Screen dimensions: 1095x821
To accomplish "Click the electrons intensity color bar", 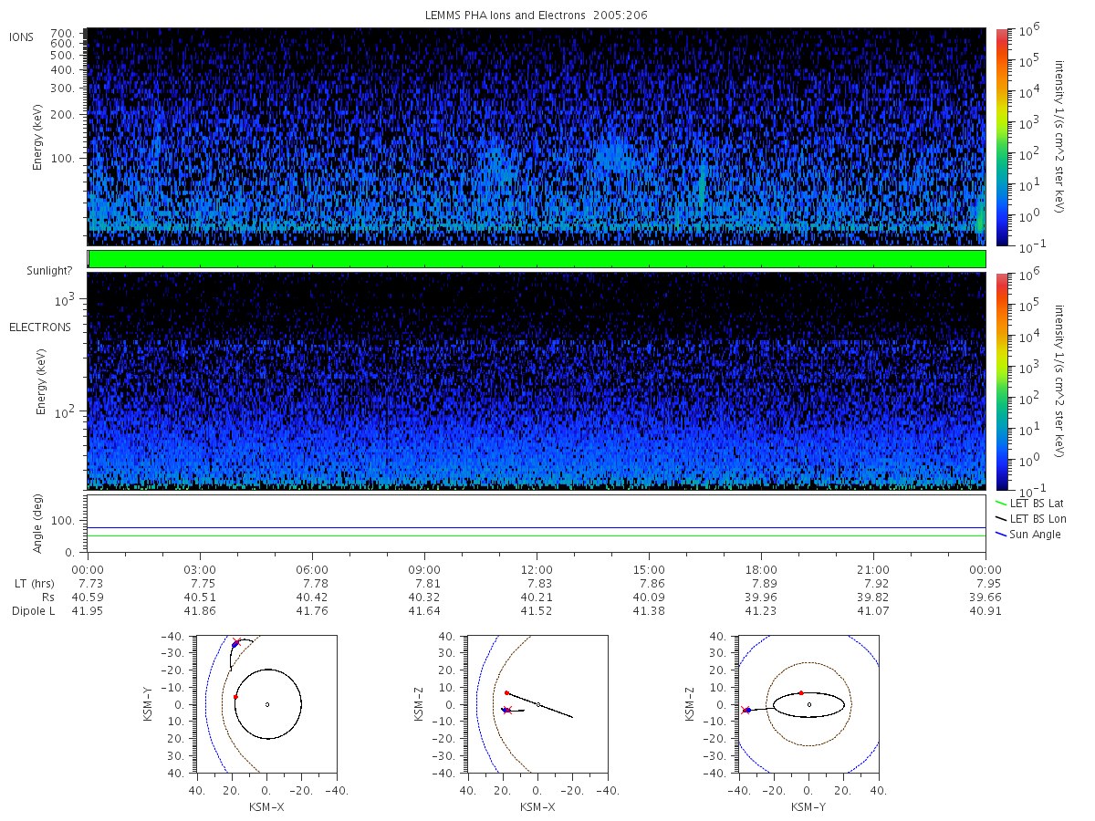I will tap(1001, 381).
